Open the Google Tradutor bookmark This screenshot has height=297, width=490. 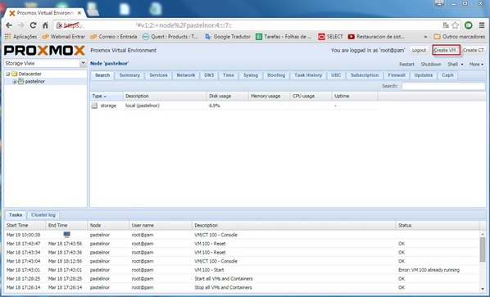[x=228, y=37]
